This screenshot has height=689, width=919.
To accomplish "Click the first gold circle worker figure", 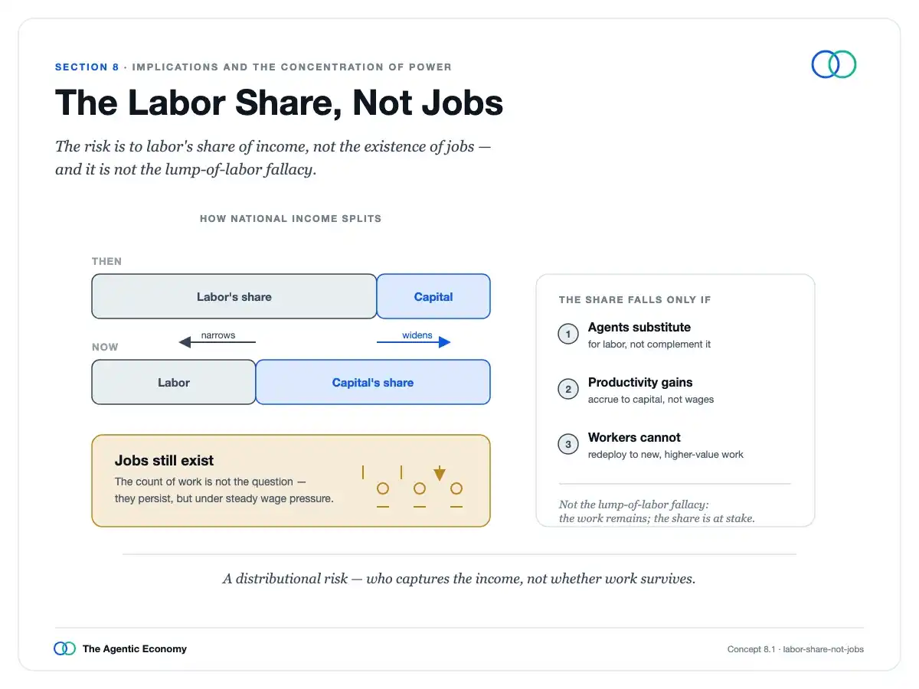I will [x=383, y=488].
